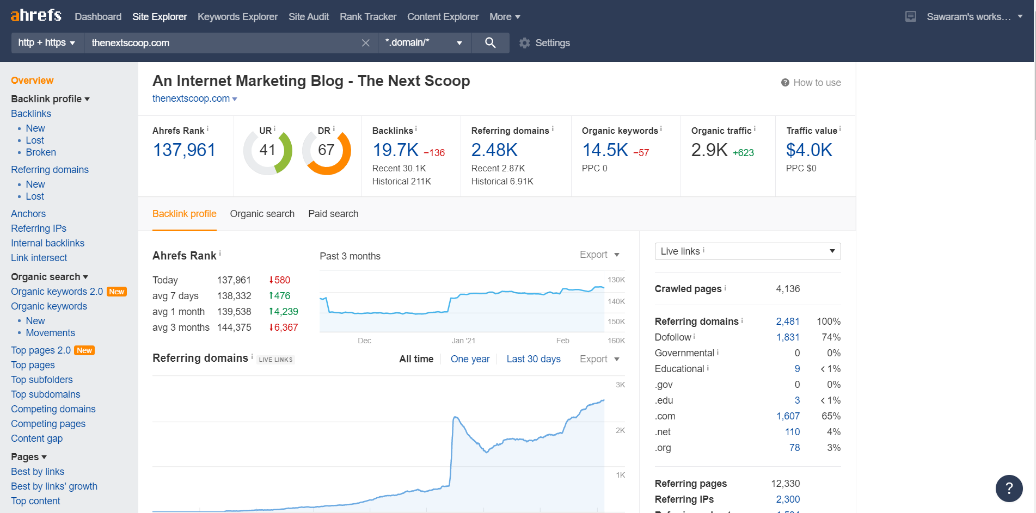
Task: Collapse the Pages sidebar section
Action: click(x=29, y=457)
